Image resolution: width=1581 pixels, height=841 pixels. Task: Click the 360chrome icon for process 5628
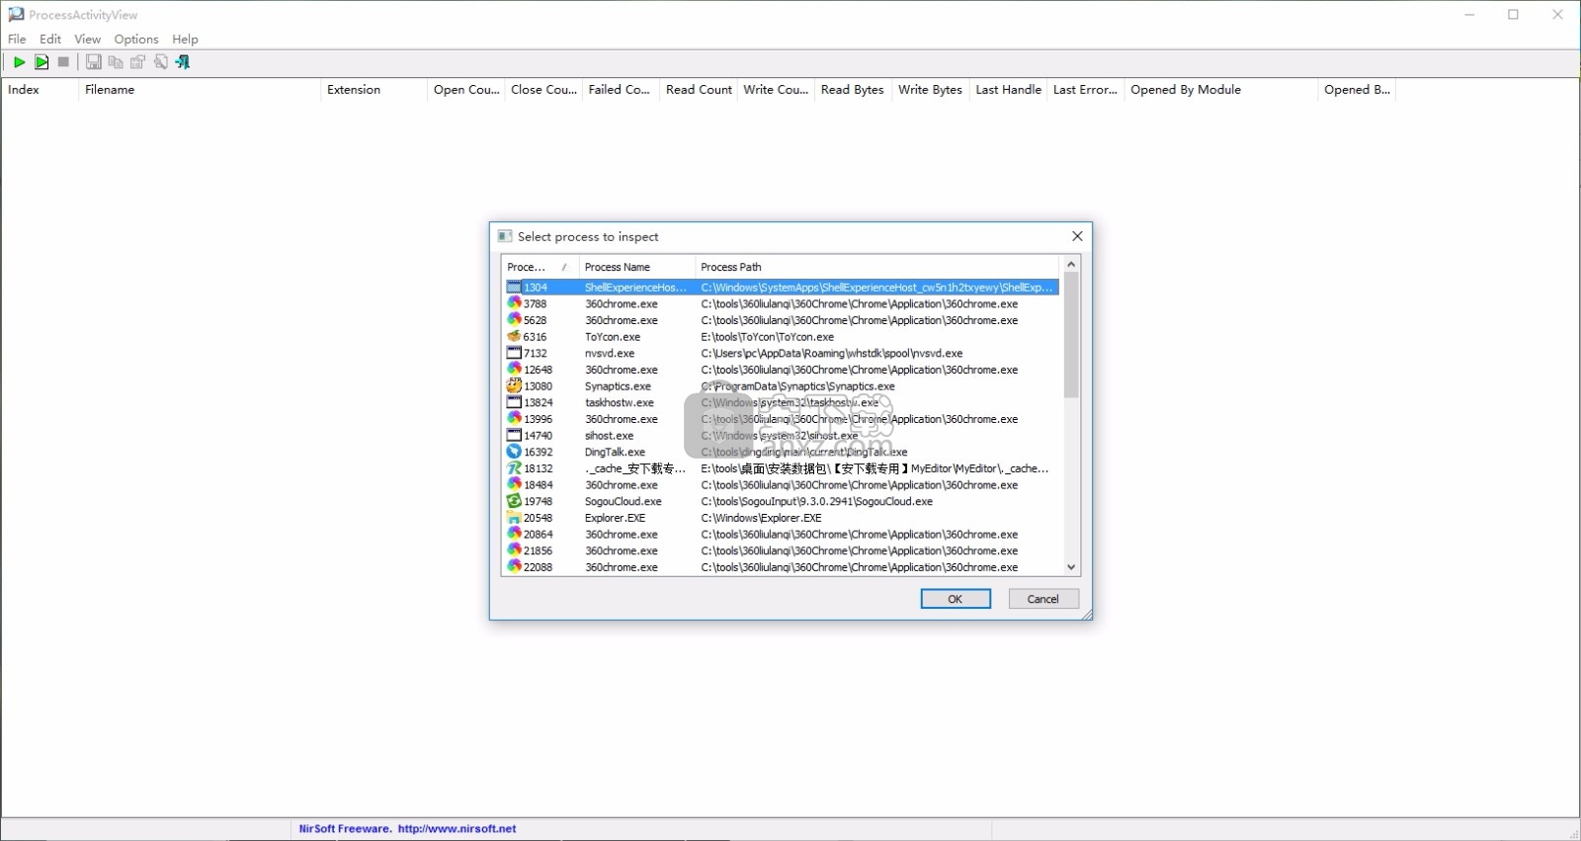coord(514,320)
